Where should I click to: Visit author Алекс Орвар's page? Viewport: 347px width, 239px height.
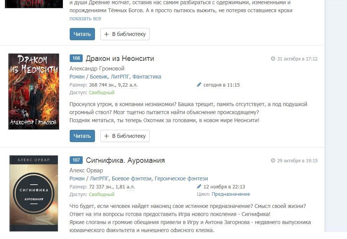point(86,170)
